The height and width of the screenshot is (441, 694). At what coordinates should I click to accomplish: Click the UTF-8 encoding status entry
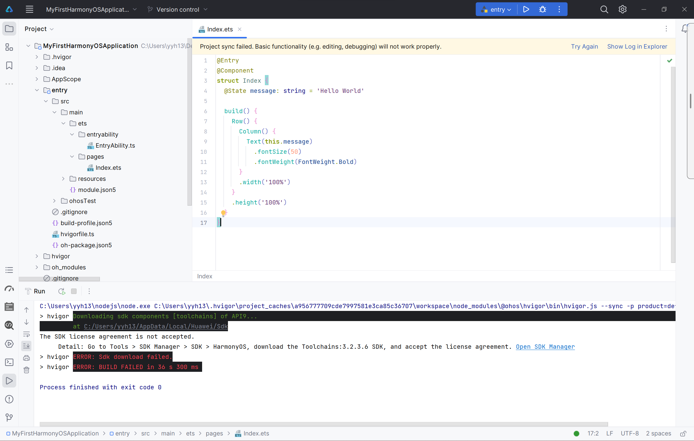pos(629,433)
